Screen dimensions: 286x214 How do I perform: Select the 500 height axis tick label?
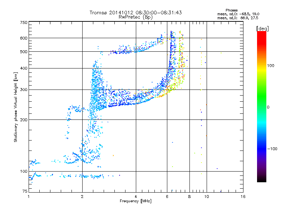click(x=24, y=52)
